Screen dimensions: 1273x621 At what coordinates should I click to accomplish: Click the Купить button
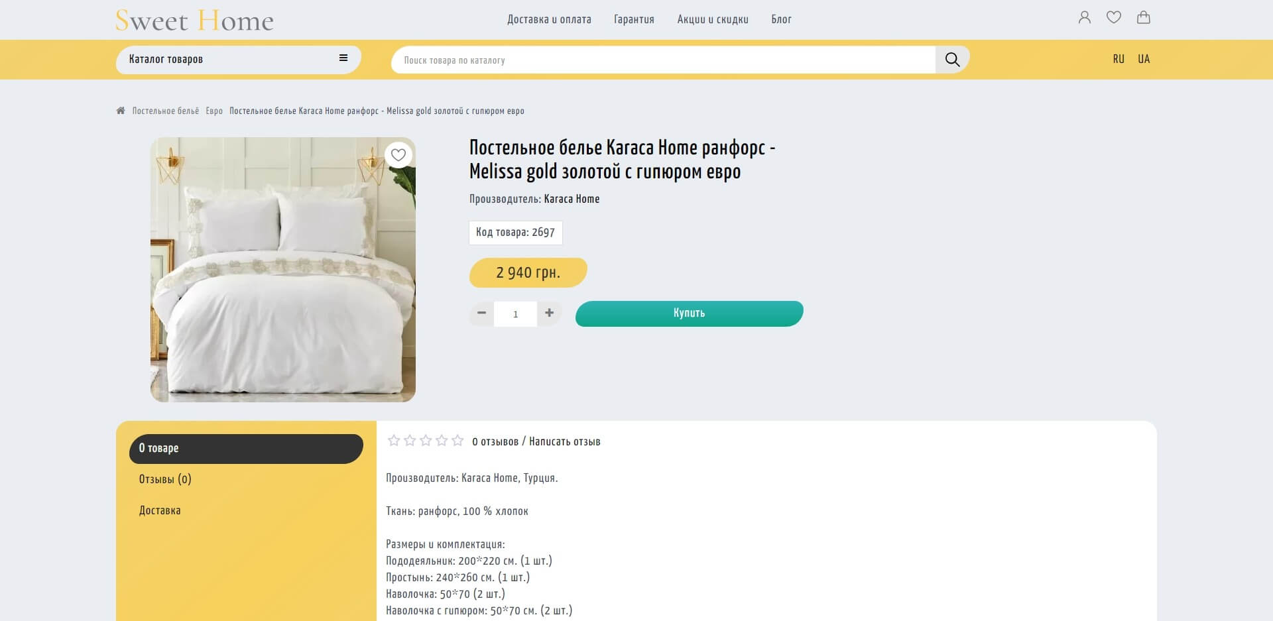[x=689, y=313]
